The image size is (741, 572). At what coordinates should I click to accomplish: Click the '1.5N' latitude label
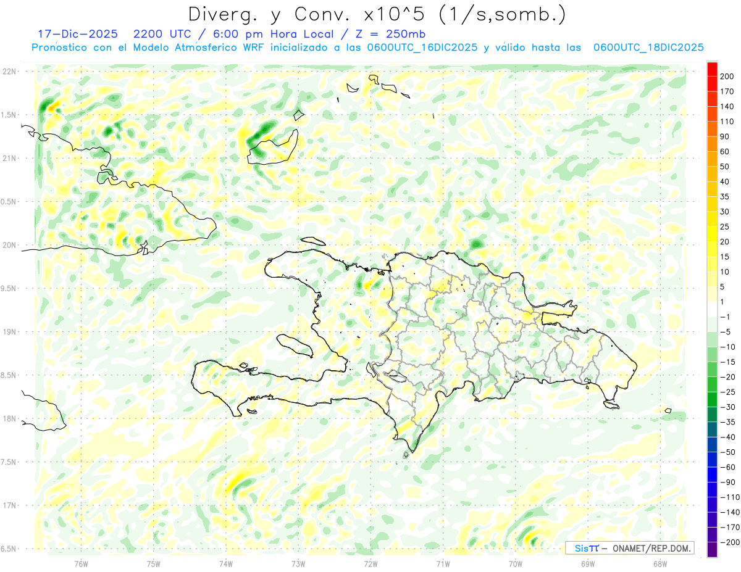(9, 115)
